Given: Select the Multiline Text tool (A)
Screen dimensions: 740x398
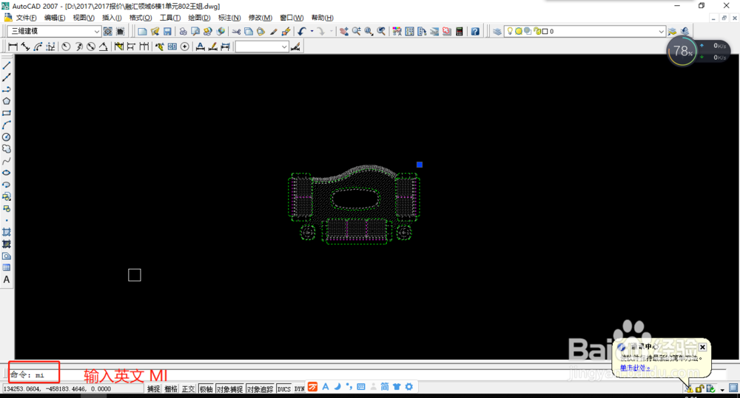Looking at the screenshot, I should pyautogui.click(x=7, y=280).
